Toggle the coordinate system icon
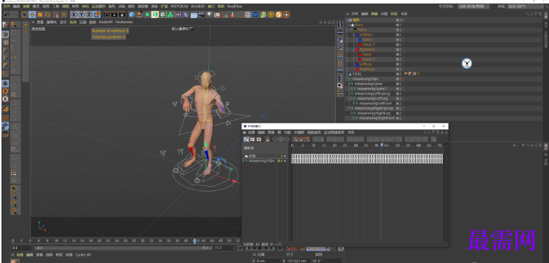 tap(98, 15)
